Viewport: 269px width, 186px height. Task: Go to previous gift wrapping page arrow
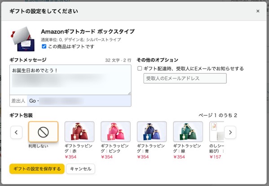pos(16,132)
